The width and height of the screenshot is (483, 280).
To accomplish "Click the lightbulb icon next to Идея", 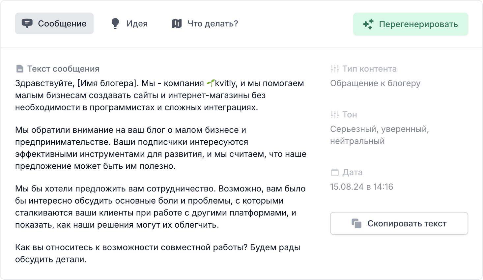I will click(x=115, y=23).
